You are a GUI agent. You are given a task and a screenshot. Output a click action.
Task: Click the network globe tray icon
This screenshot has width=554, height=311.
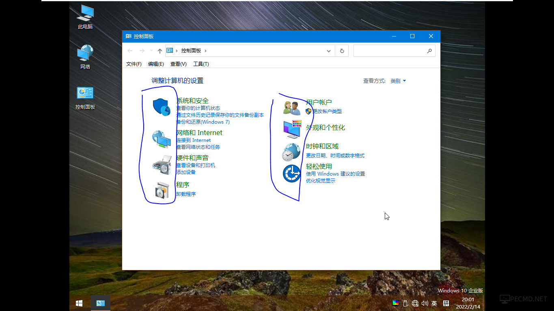pos(415,303)
